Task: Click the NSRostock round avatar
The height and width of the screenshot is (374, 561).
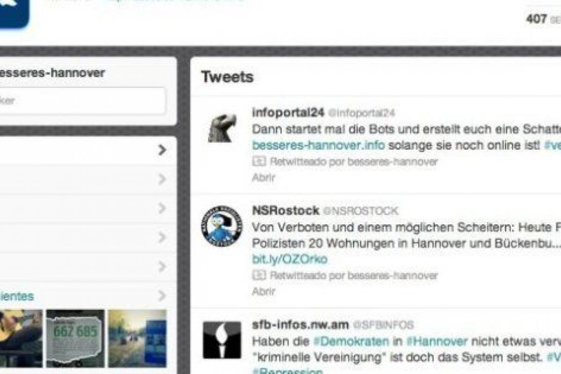Action: pyautogui.click(x=222, y=226)
